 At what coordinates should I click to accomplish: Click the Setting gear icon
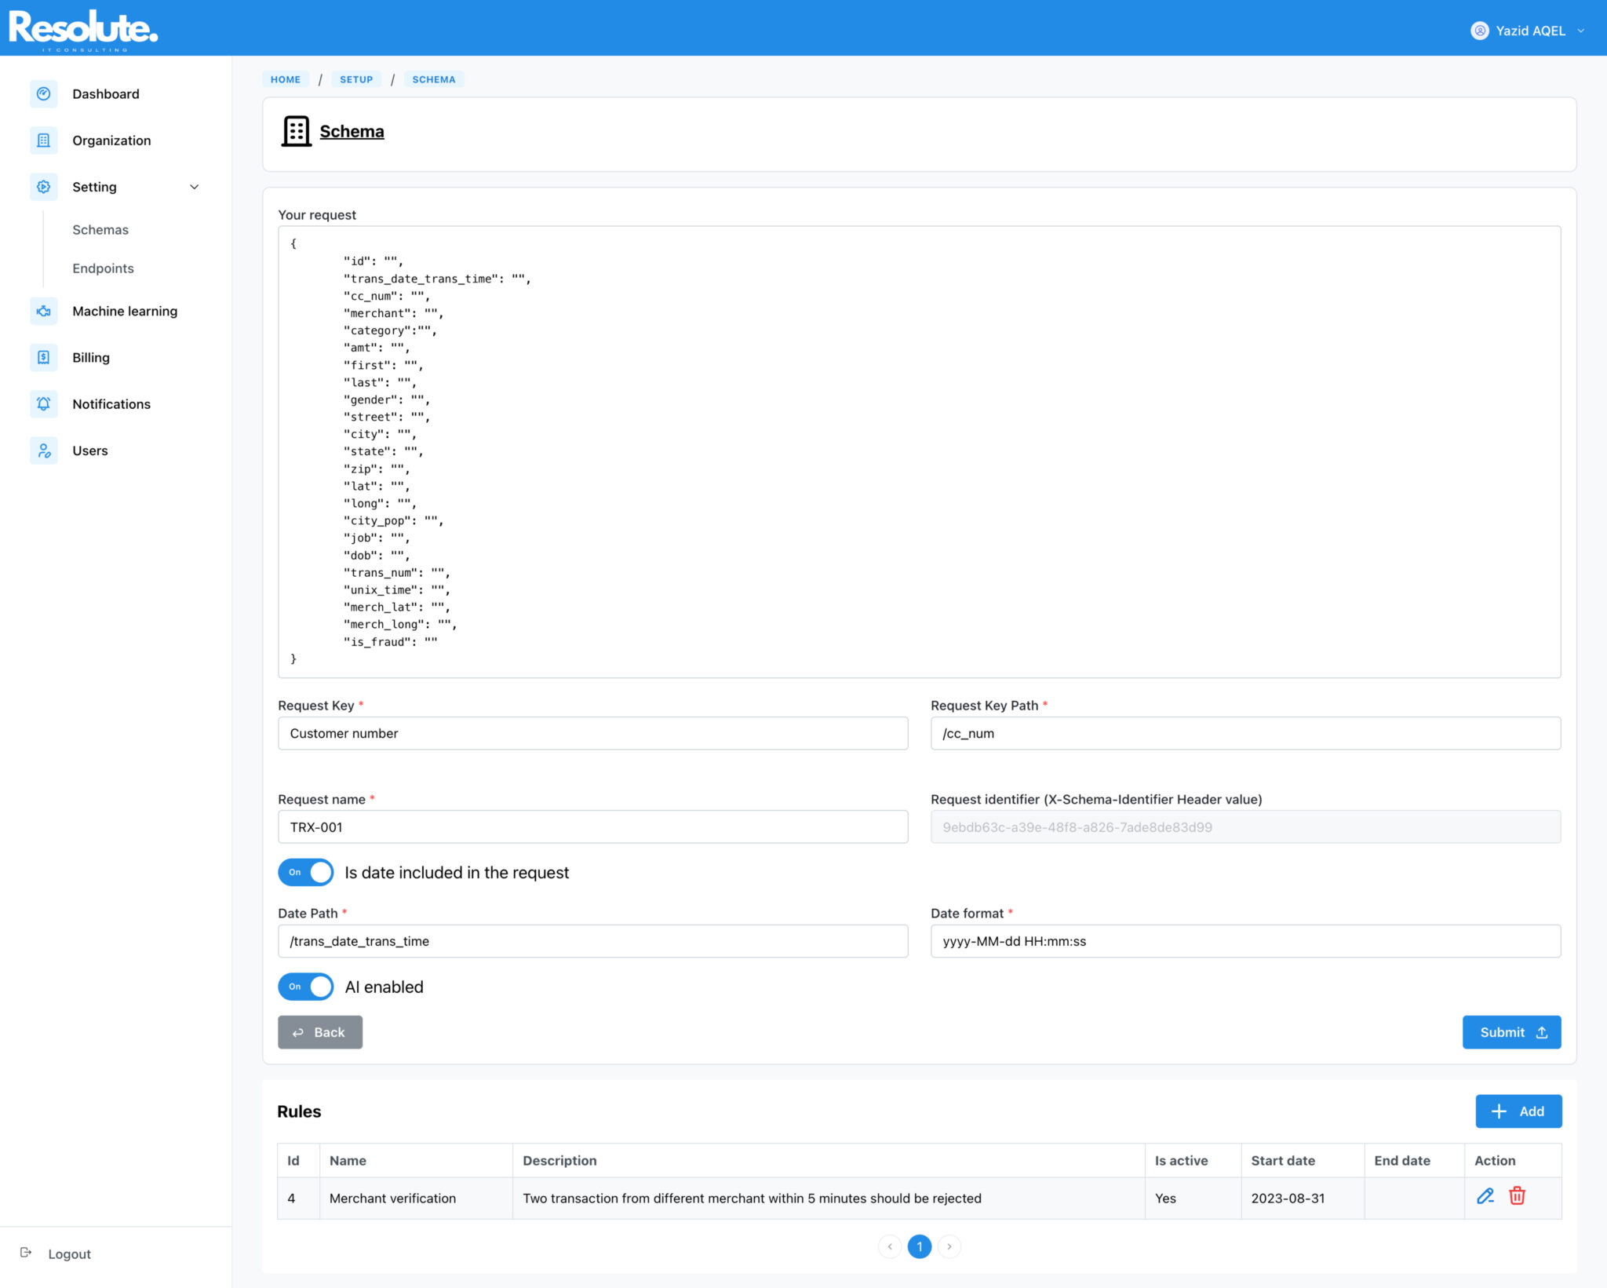[44, 187]
